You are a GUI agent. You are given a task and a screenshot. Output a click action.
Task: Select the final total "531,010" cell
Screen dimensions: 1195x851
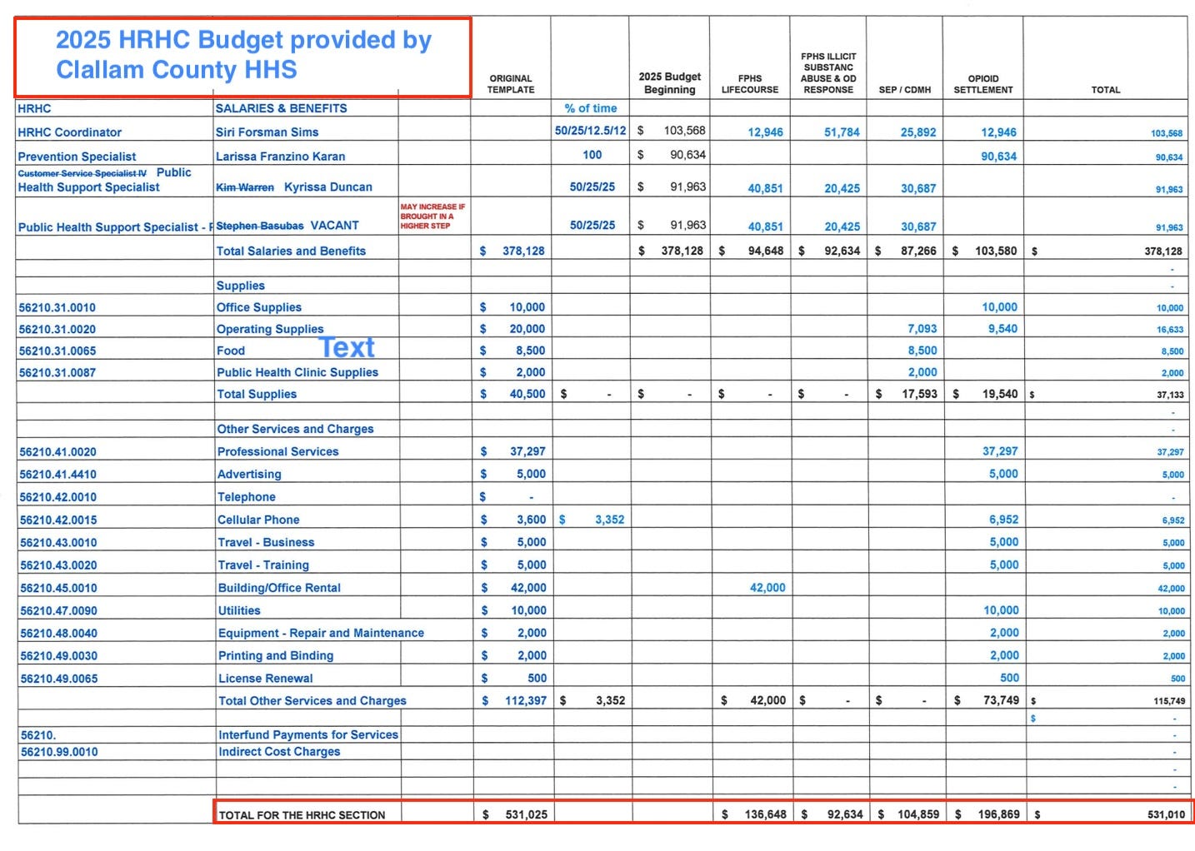point(1166,814)
